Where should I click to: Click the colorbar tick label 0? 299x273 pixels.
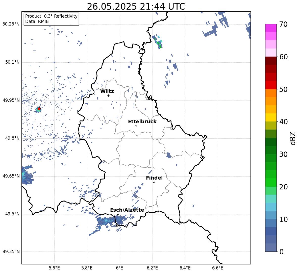[x=281, y=252]
